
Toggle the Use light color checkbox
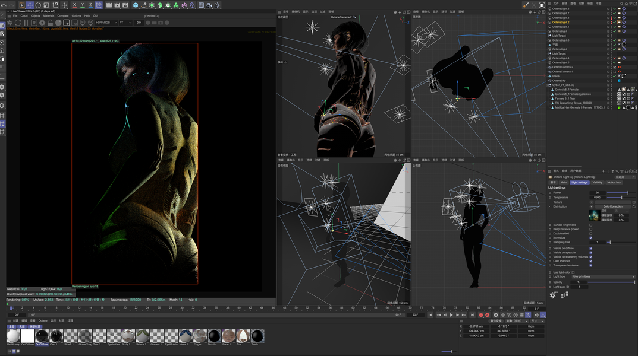tap(574, 272)
